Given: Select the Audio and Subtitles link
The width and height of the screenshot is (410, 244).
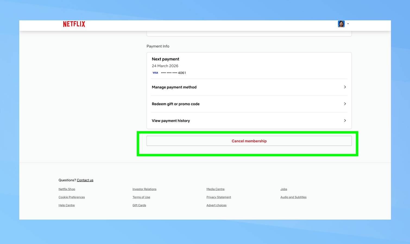Looking at the screenshot, I should [x=293, y=197].
